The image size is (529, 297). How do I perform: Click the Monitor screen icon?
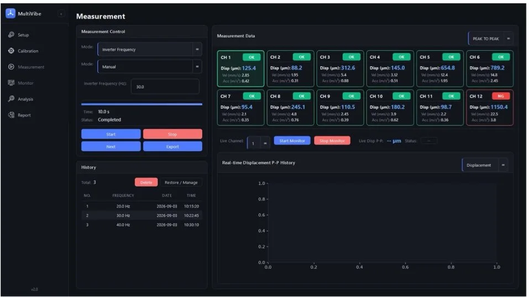(11, 83)
